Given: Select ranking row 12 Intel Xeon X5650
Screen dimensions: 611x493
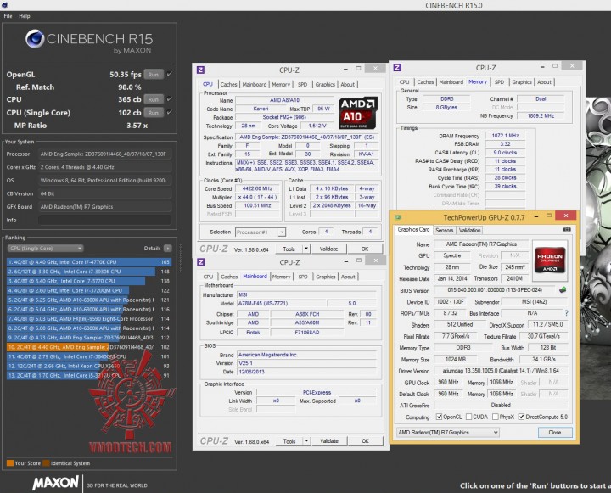Looking at the screenshot, I should click(89, 366).
